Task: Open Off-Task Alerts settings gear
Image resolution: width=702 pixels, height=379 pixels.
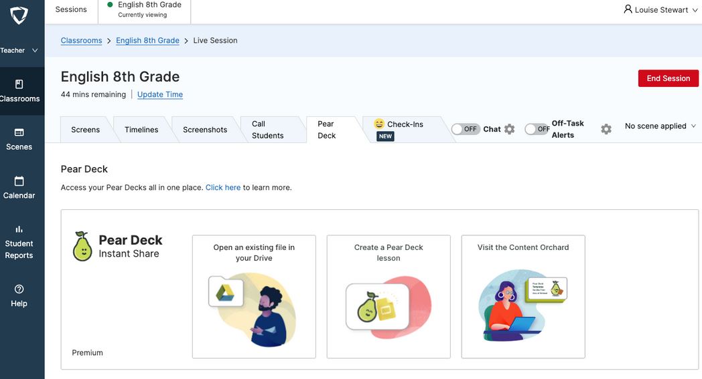Action: click(x=606, y=129)
